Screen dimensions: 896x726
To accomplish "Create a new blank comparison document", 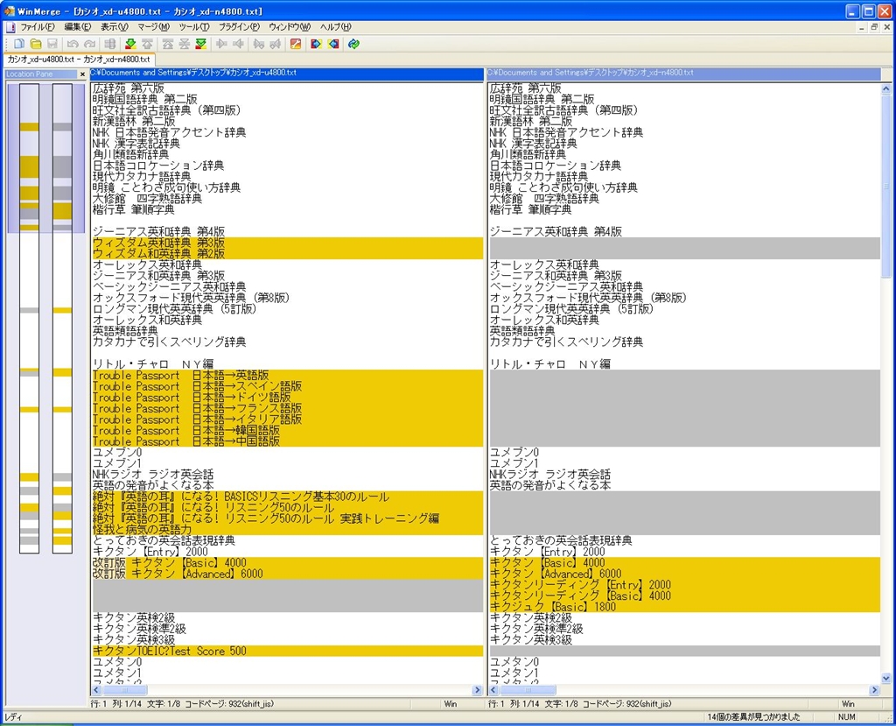I will click(x=19, y=44).
